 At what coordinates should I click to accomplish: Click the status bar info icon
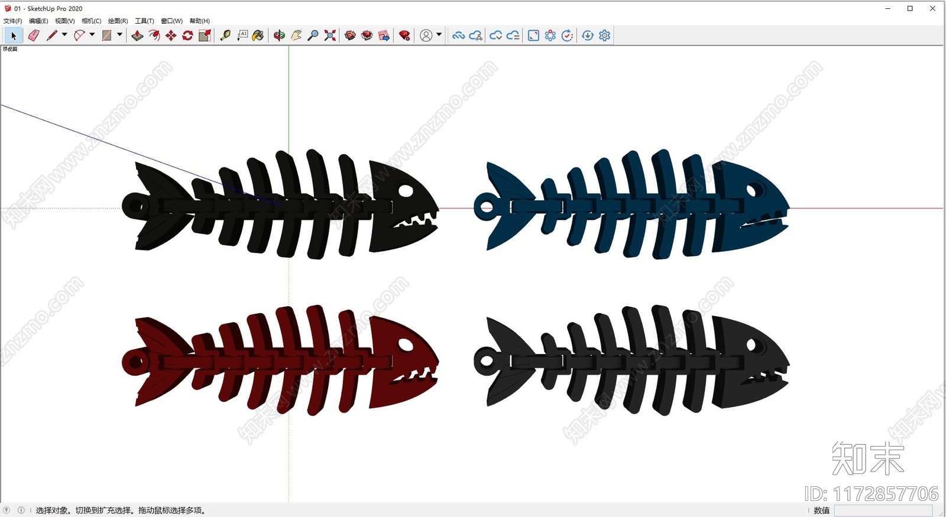tap(21, 510)
